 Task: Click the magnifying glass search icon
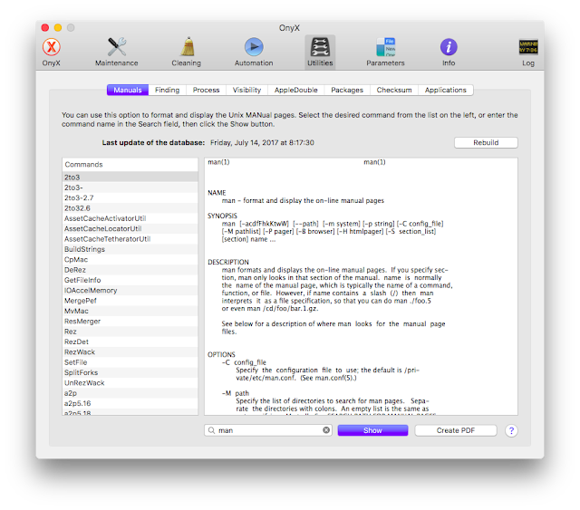point(211,430)
